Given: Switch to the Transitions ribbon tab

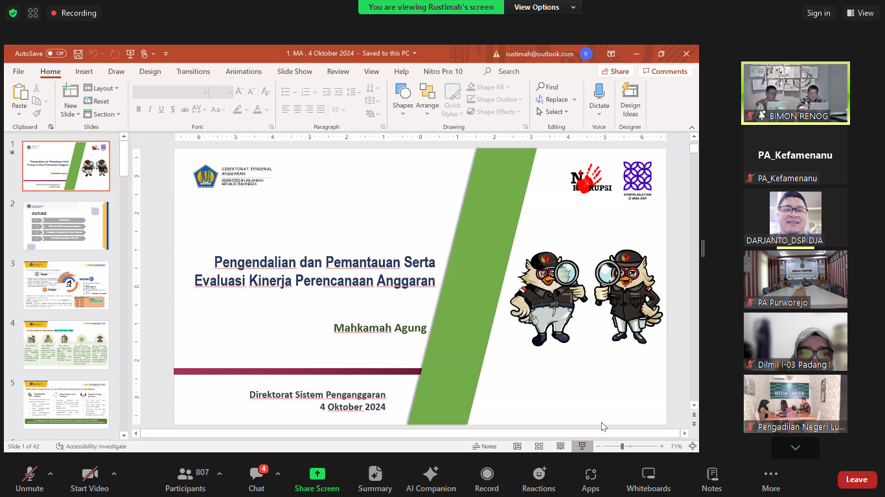Looking at the screenshot, I should (193, 71).
